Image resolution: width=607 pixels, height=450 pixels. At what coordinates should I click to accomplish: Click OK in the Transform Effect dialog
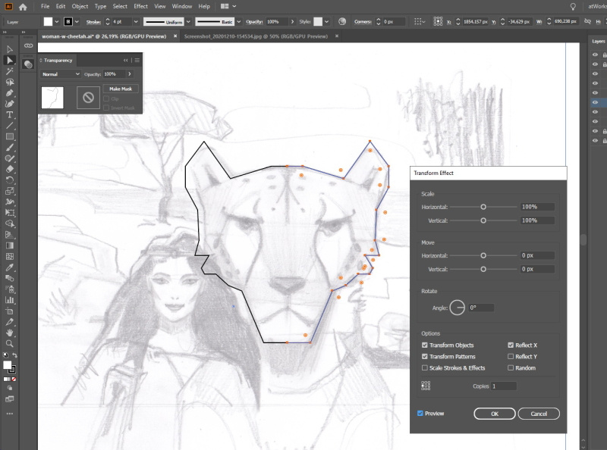[x=494, y=414]
